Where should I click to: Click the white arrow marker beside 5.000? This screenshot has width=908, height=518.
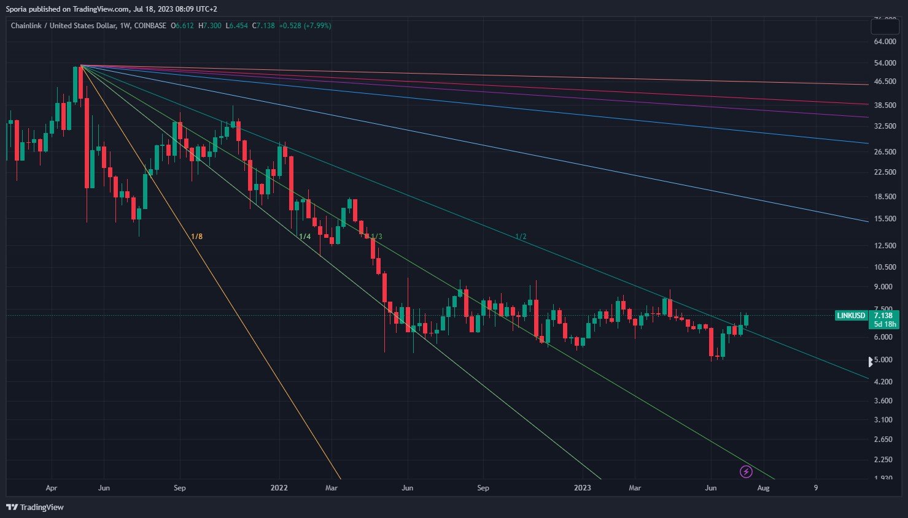point(871,362)
